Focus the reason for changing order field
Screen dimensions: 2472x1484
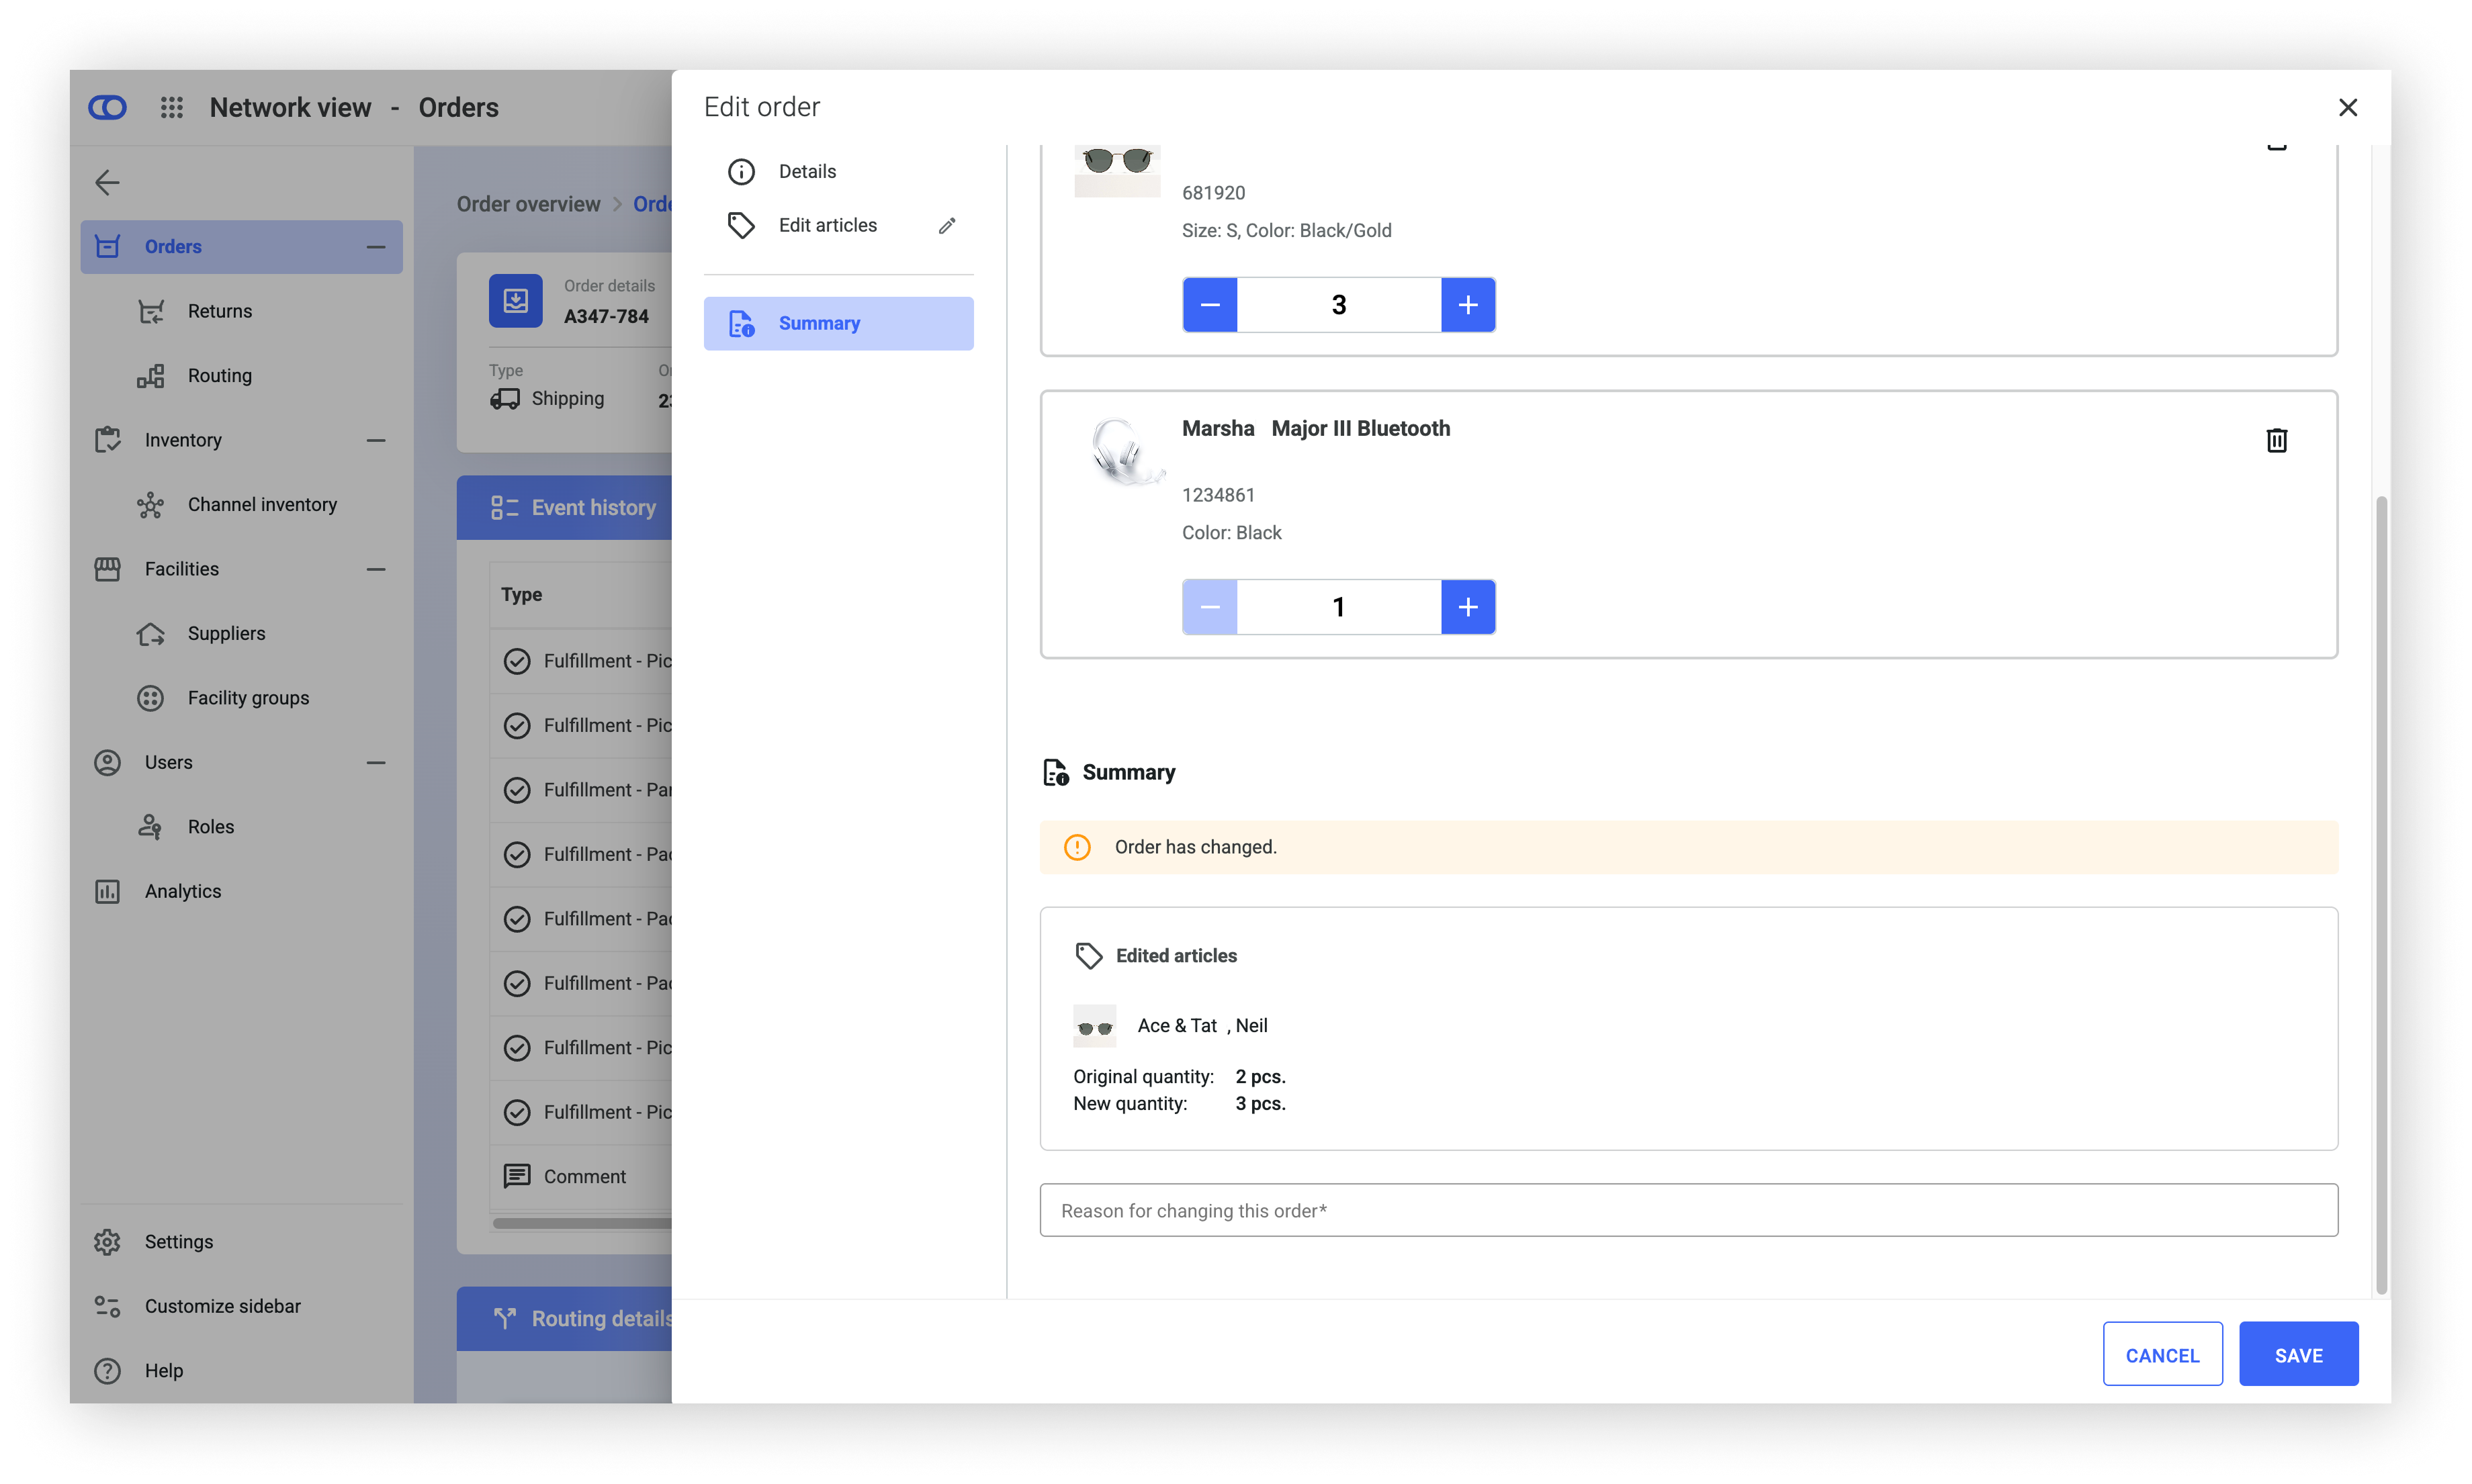(x=1687, y=1210)
